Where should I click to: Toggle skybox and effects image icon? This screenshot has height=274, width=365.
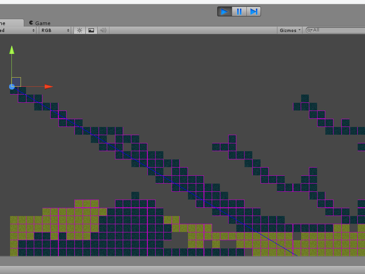pos(91,30)
